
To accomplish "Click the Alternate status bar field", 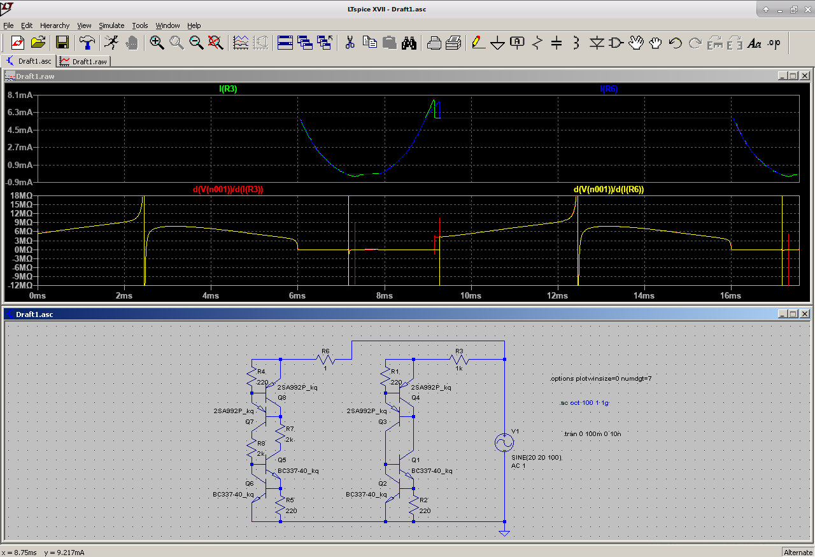I will [x=798, y=552].
